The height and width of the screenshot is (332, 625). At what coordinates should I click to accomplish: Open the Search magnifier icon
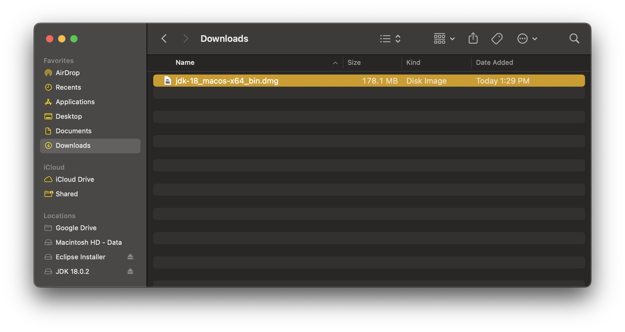(574, 38)
